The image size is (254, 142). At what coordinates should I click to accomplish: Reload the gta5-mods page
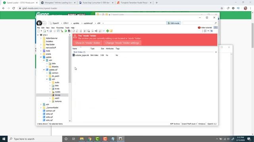pyautogui.click(x=13, y=8)
